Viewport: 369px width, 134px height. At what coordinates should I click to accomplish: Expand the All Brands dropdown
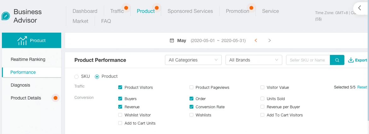coord(254,60)
